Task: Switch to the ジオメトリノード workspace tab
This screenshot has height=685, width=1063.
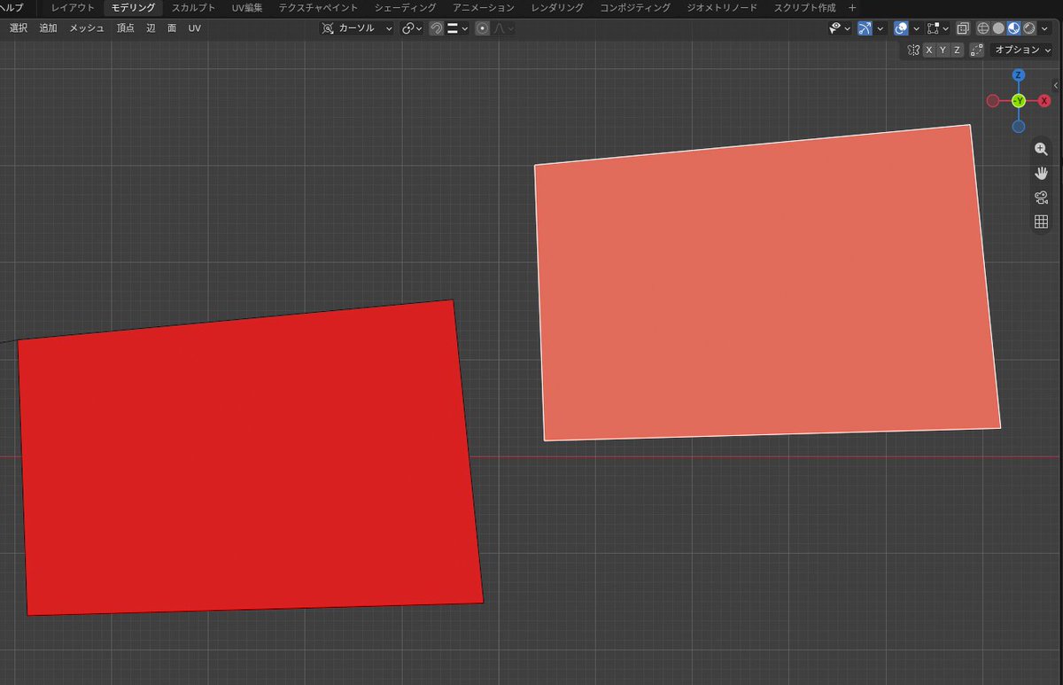Action: click(x=722, y=7)
